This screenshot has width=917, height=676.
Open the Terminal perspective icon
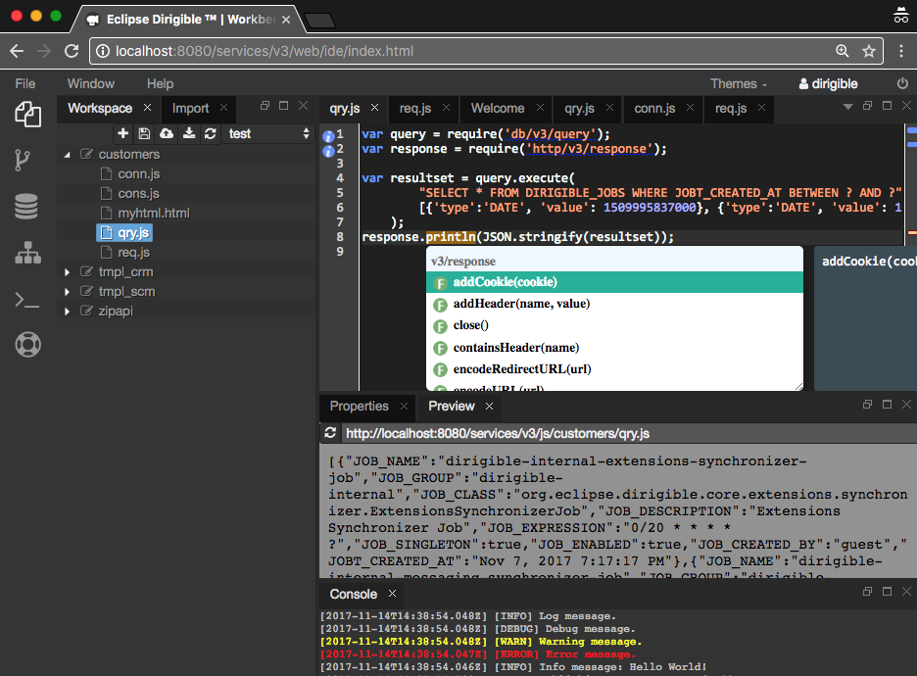tap(26, 301)
